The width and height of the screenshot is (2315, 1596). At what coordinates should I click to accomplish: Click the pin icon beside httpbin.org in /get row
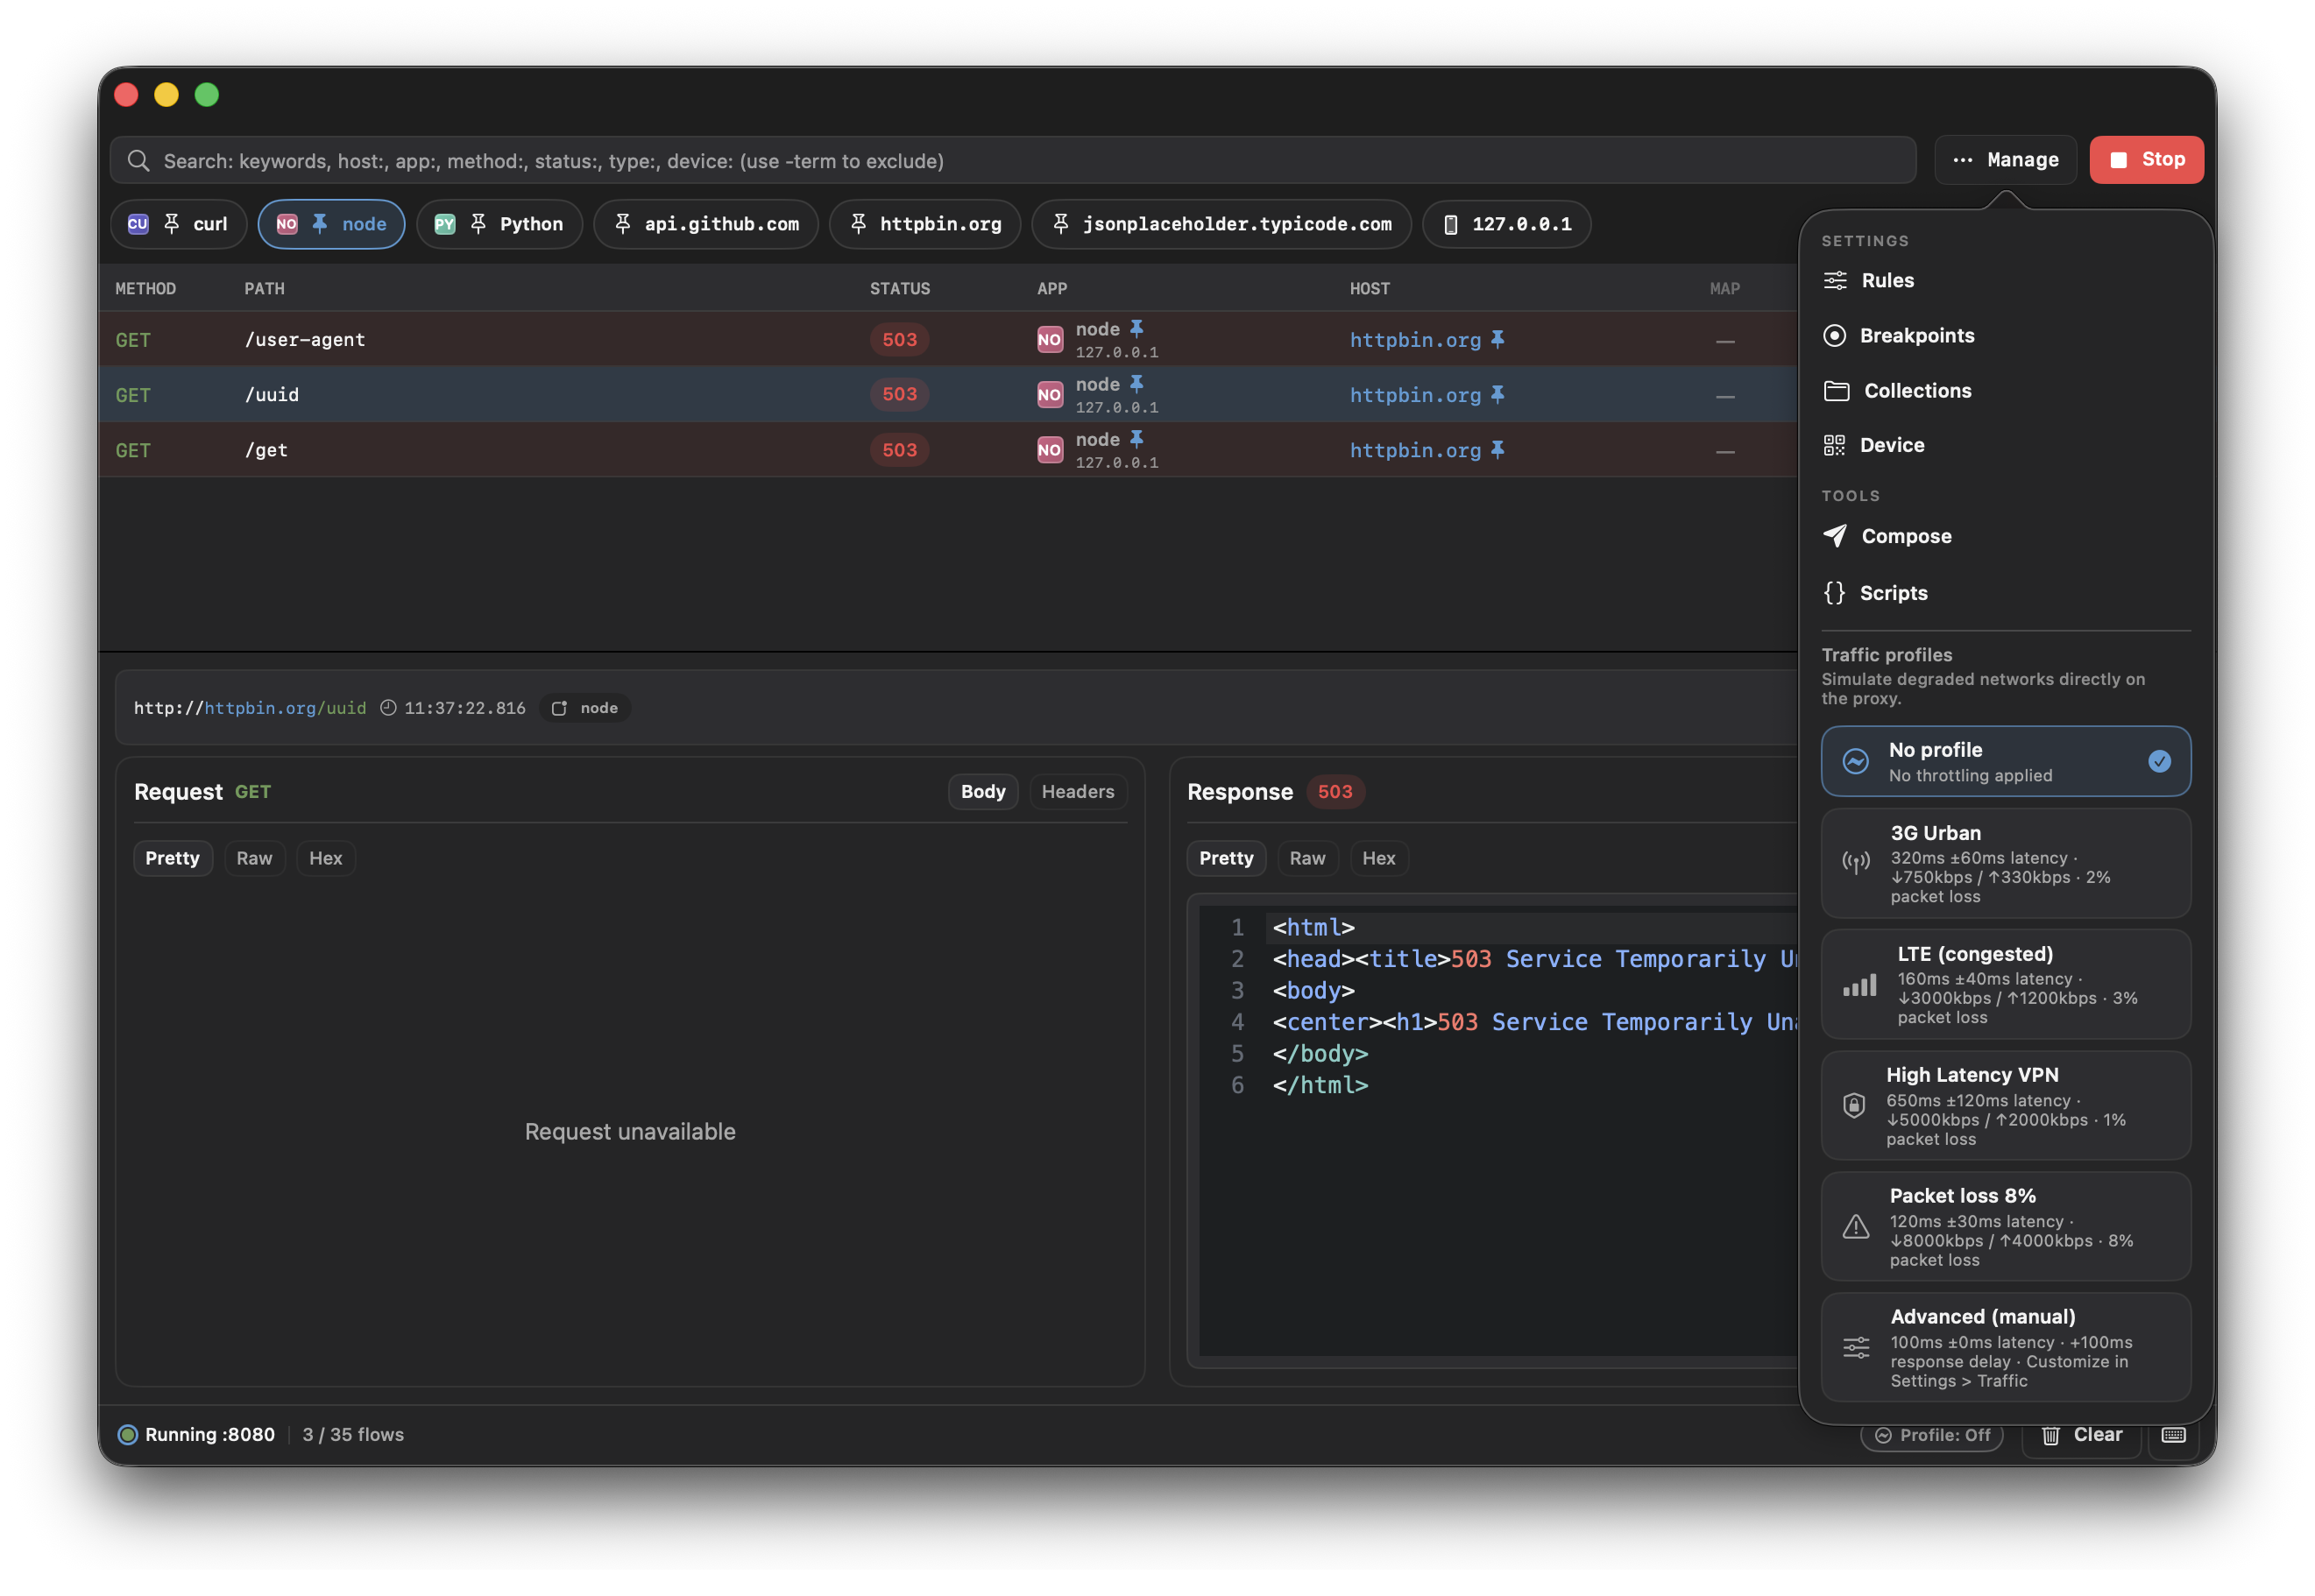coord(1497,449)
